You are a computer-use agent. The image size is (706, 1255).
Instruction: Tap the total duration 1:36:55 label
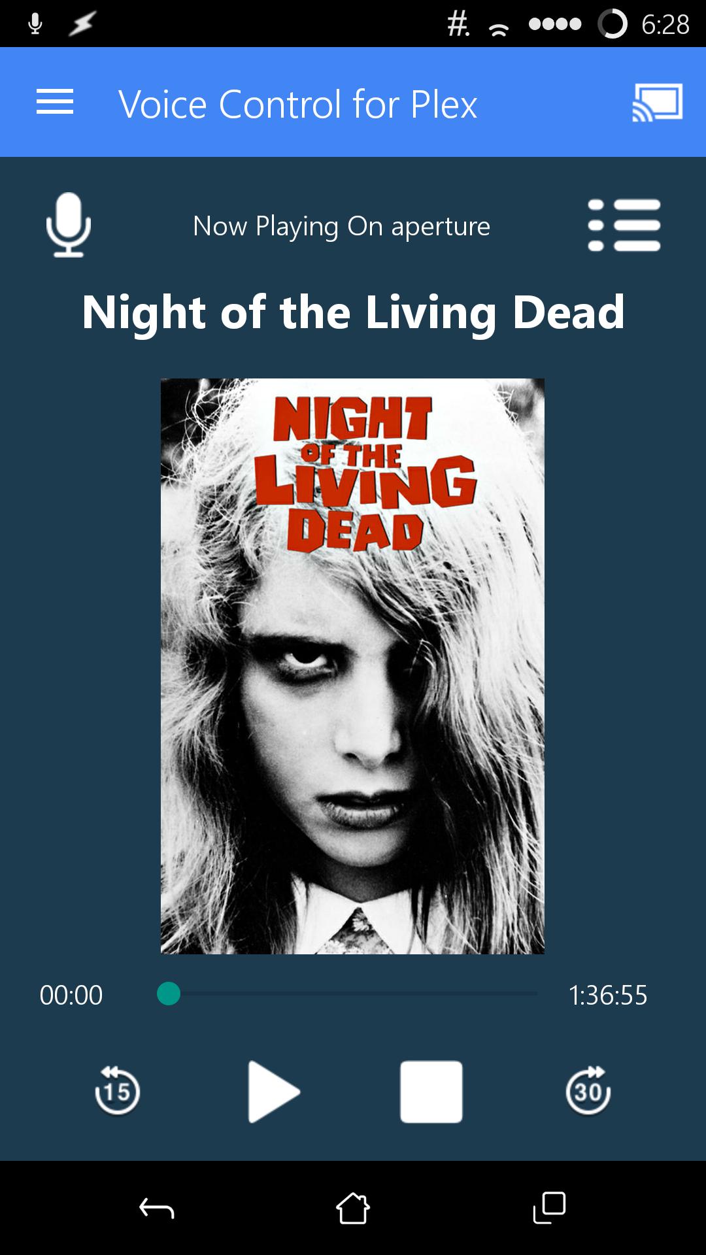(x=608, y=995)
